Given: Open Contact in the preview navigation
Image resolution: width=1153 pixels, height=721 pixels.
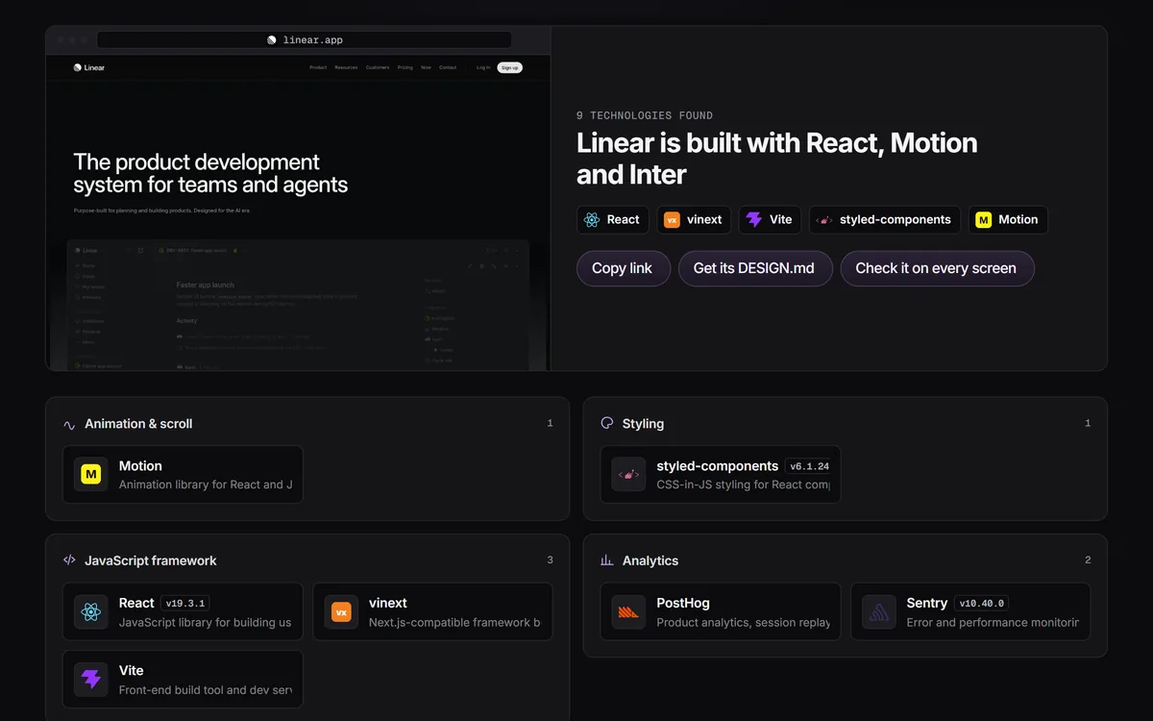Looking at the screenshot, I should 448,67.
